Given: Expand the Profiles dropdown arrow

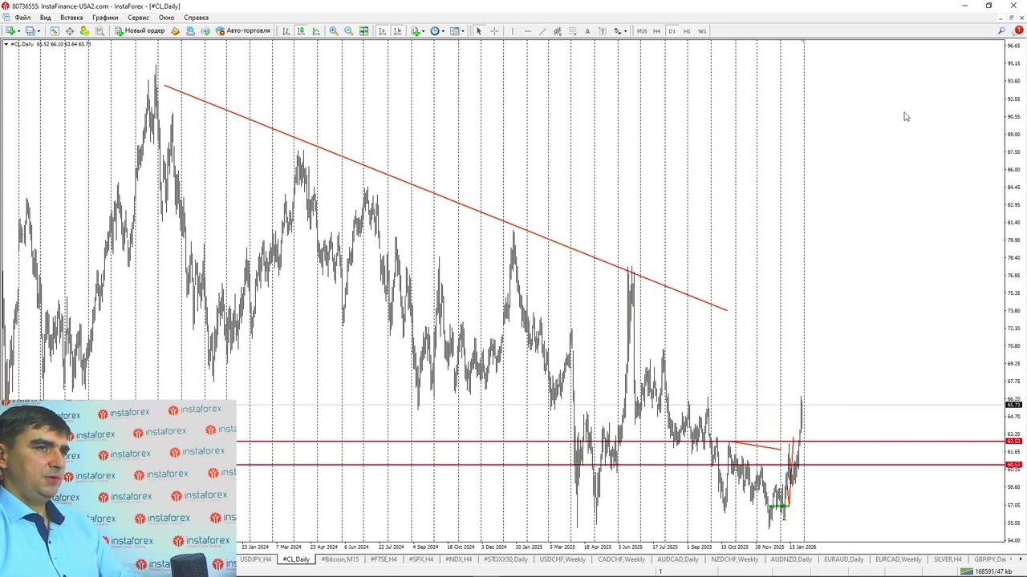Looking at the screenshot, I should pos(39,31).
